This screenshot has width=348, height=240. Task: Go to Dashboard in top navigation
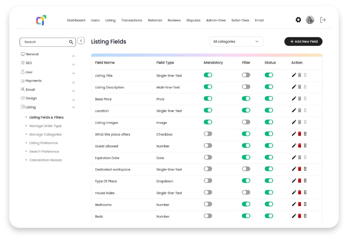click(x=76, y=20)
